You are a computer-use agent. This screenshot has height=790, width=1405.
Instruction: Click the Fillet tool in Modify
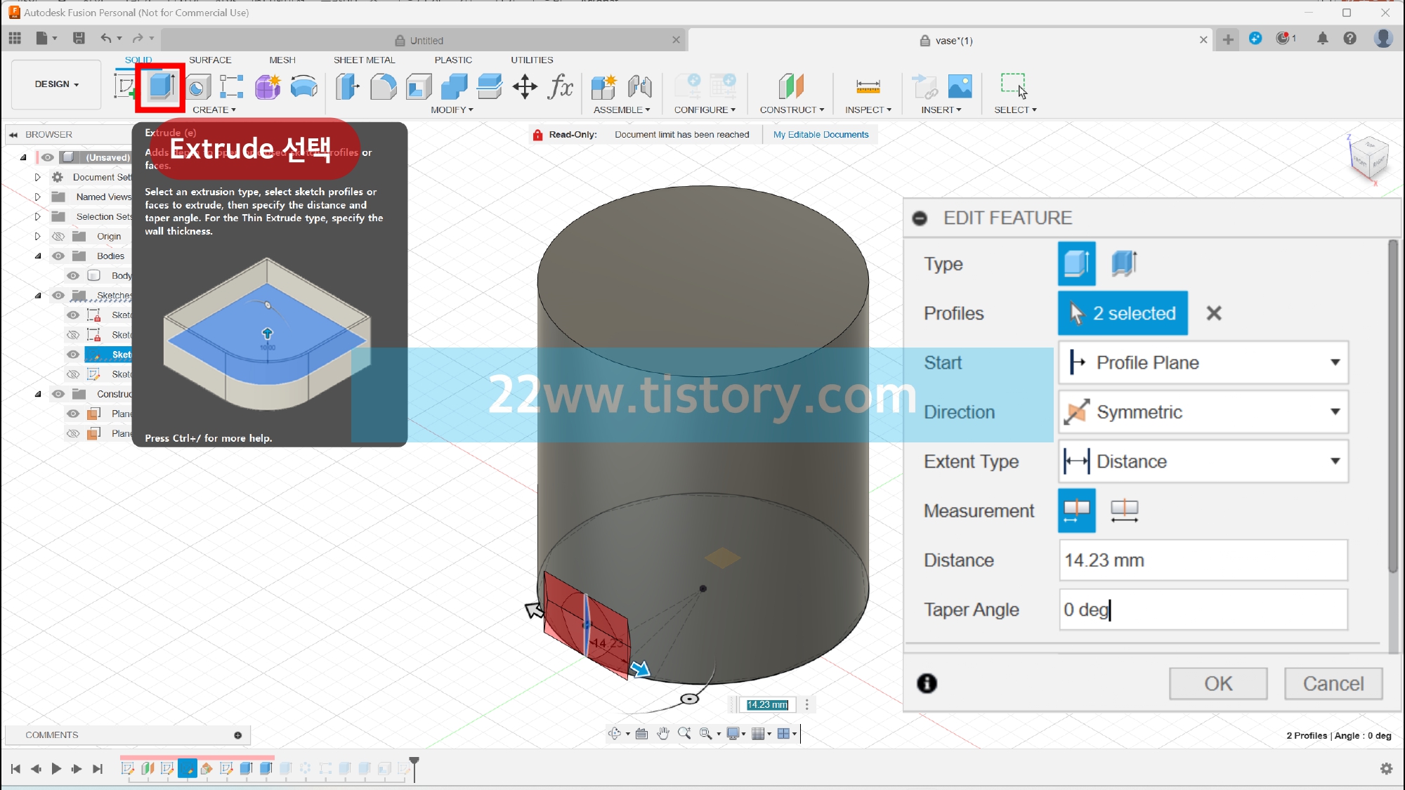pos(383,87)
